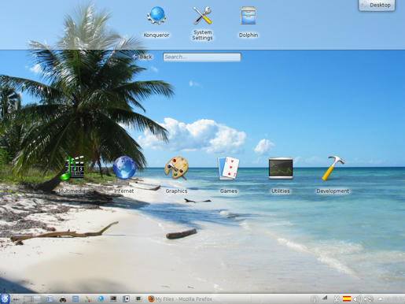Go Back using the arrow button

[x=142, y=57]
